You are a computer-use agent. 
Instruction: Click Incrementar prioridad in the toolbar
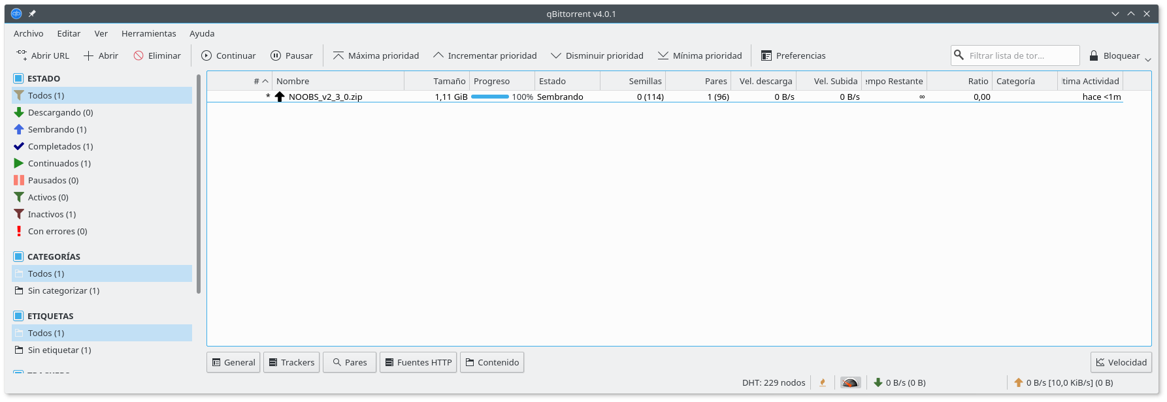point(485,55)
